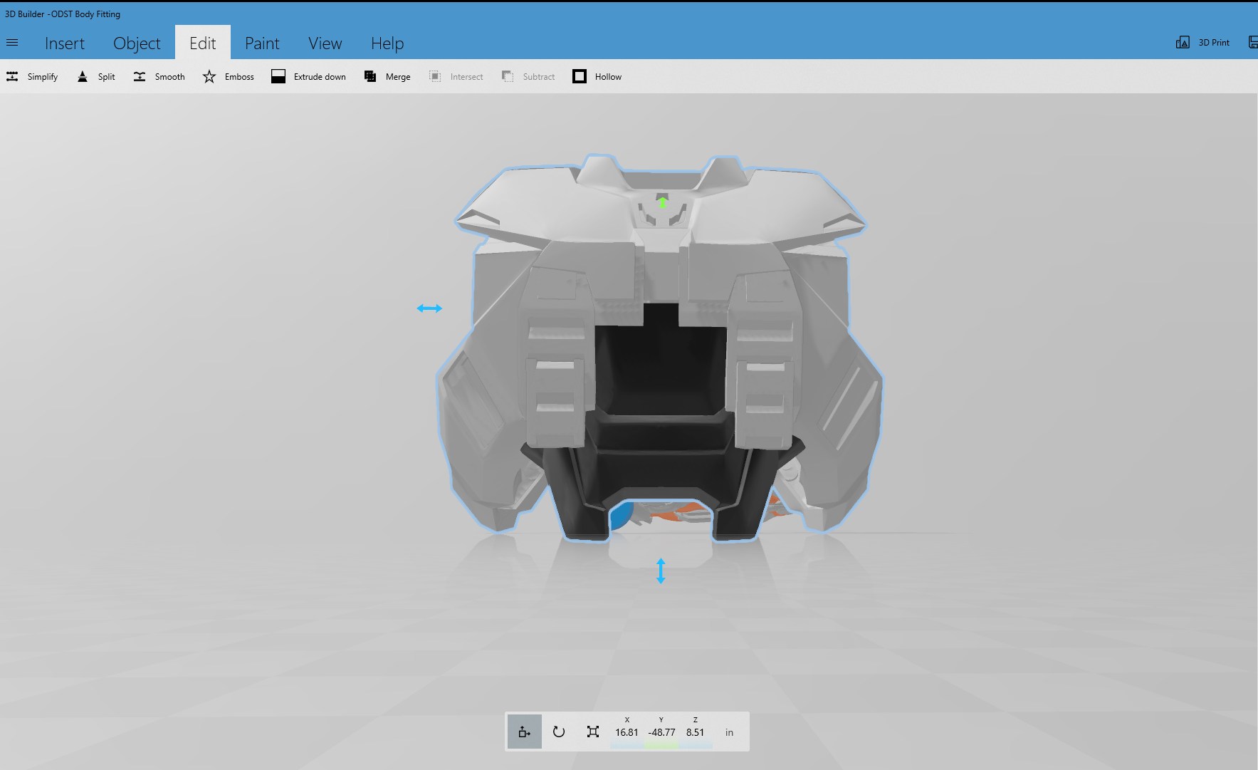
Task: Open the Insert tab
Action: point(65,43)
